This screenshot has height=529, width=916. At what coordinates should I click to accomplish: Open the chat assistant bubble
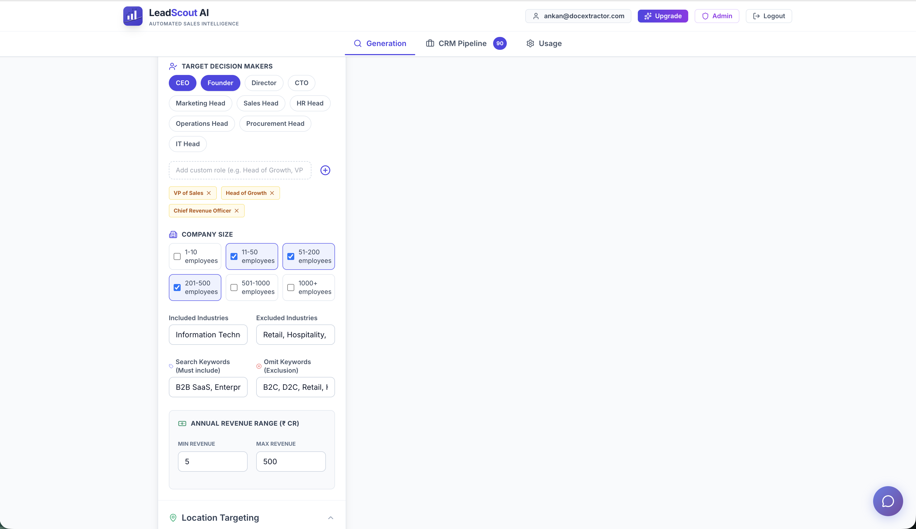[888, 501]
